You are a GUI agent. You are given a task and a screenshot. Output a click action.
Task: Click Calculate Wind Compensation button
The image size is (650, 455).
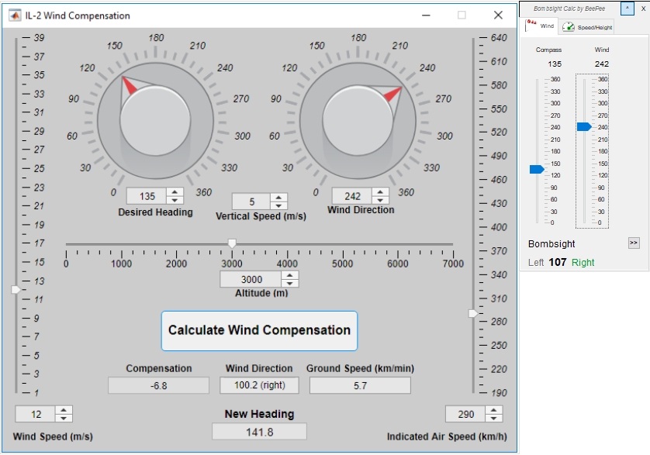point(259,331)
